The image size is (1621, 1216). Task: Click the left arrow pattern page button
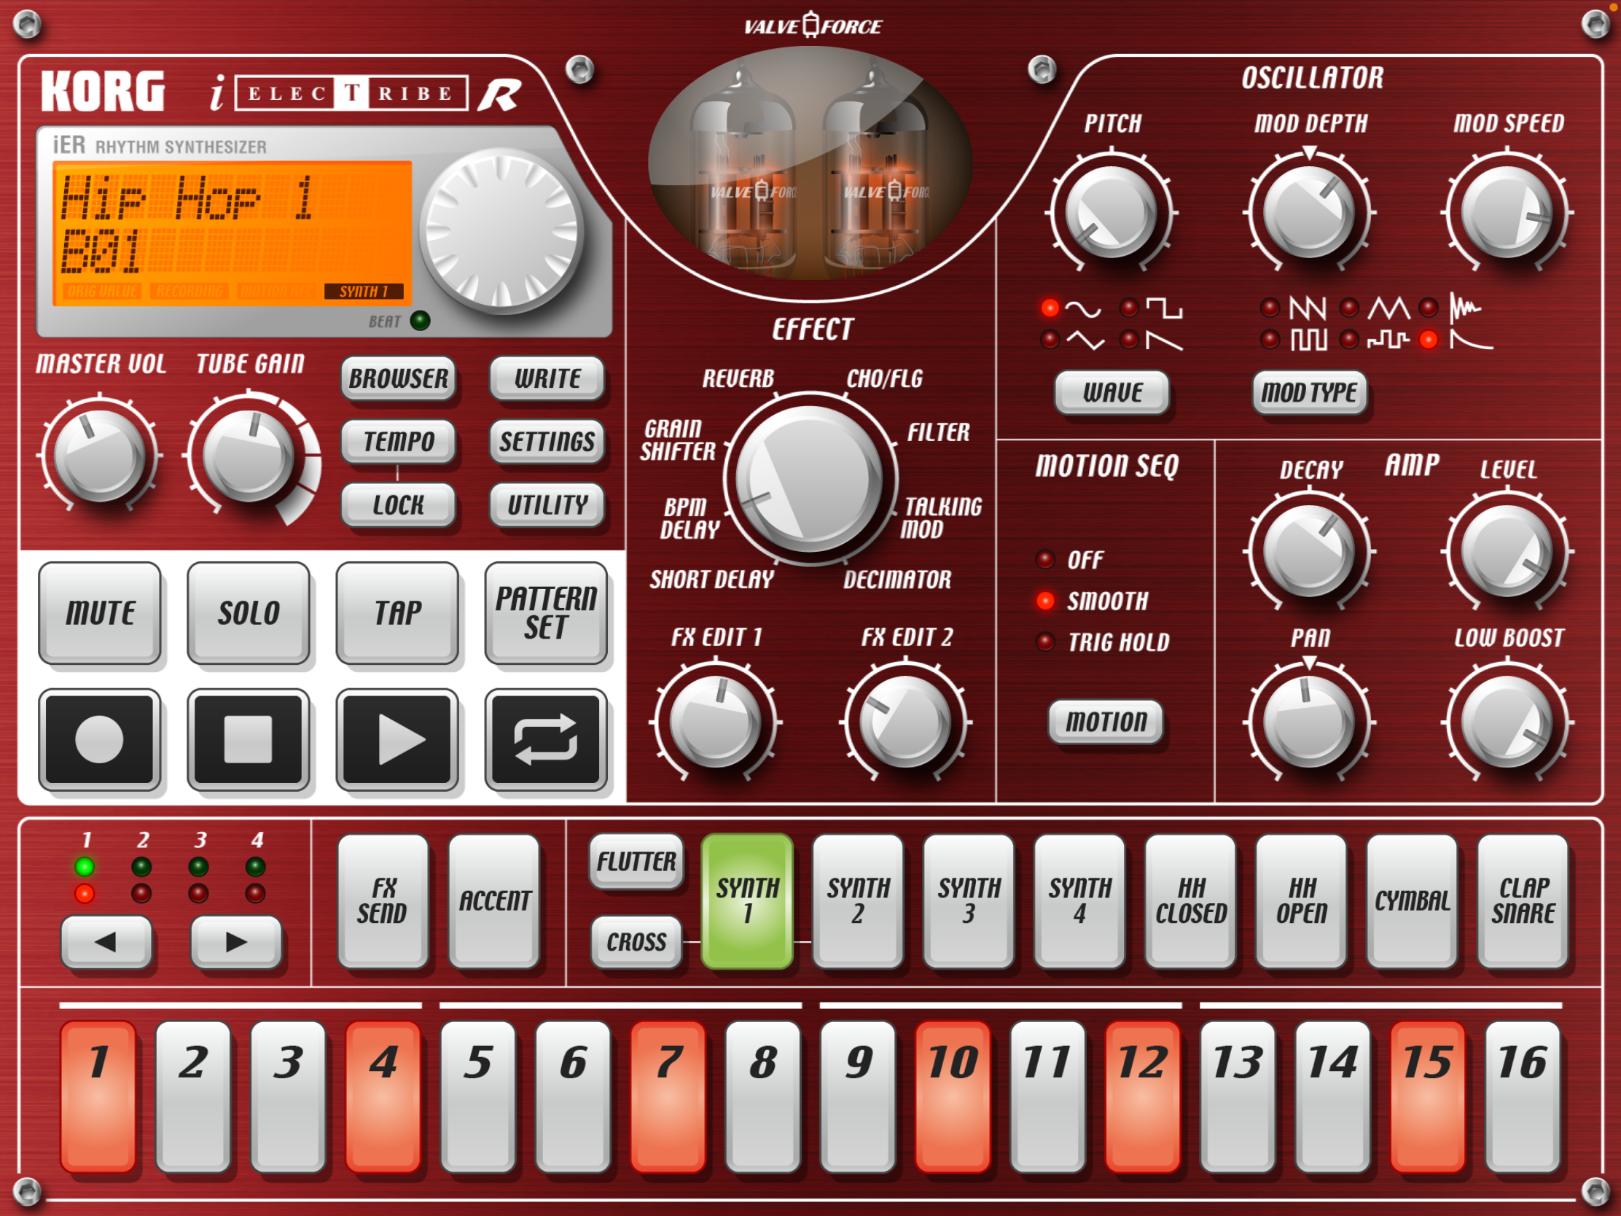pyautogui.click(x=106, y=942)
